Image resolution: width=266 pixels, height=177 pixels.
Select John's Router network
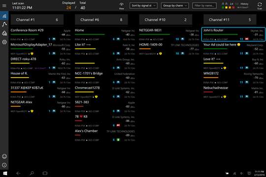[x=233, y=34]
